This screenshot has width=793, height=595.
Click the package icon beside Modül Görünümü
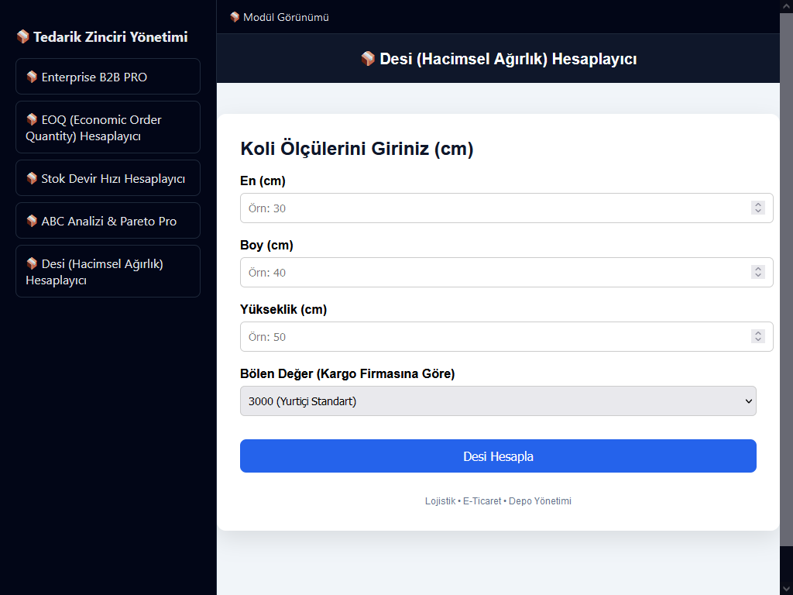tap(235, 17)
